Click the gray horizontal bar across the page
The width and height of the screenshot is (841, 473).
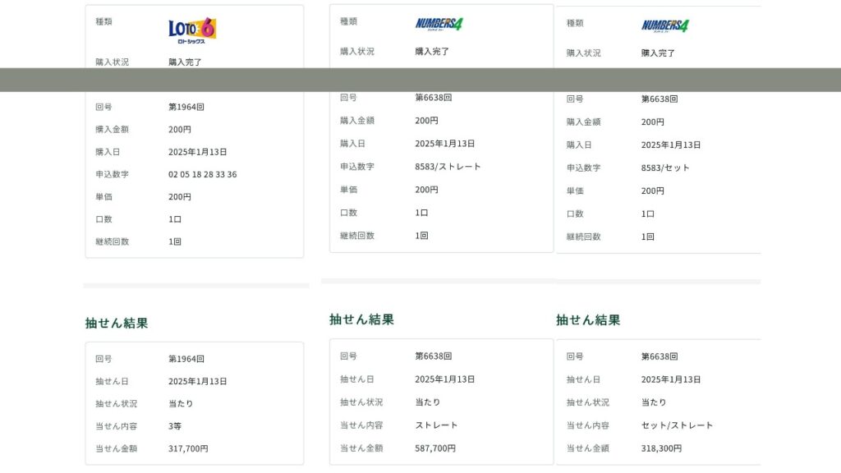(420, 80)
